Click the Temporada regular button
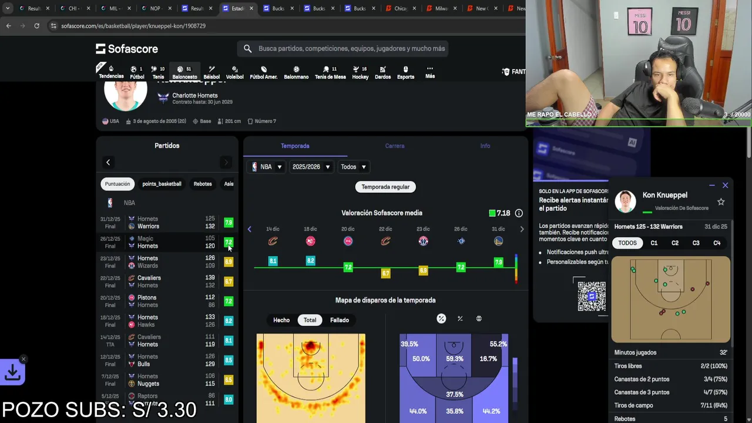Viewport: 752px width, 423px height. [385, 187]
